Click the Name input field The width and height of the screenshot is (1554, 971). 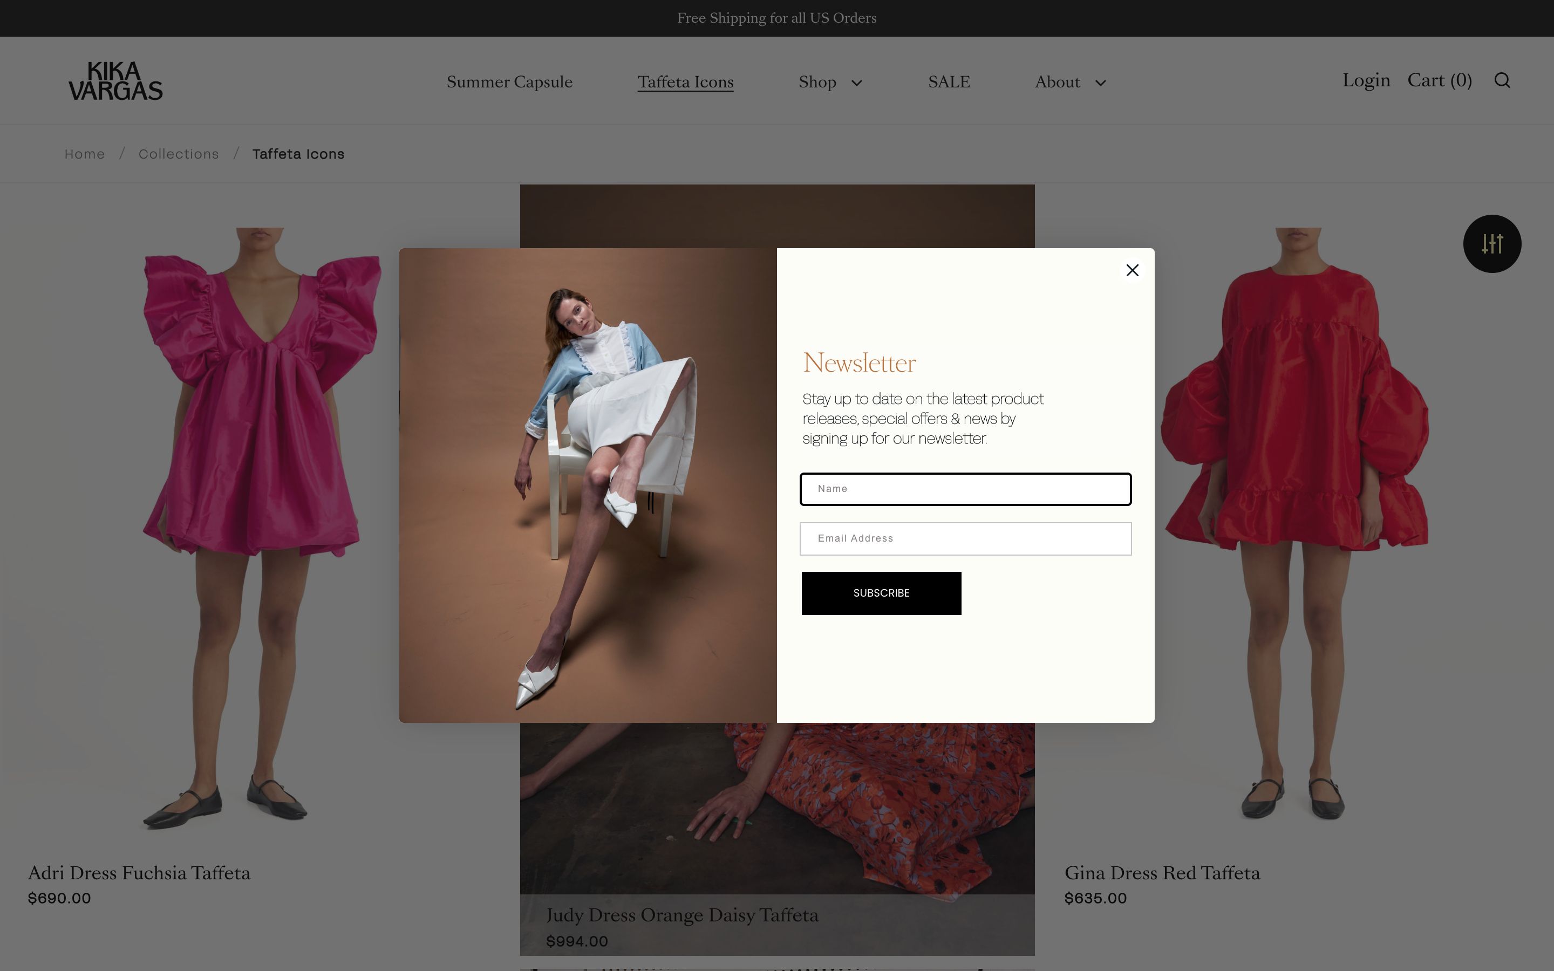pyautogui.click(x=965, y=489)
